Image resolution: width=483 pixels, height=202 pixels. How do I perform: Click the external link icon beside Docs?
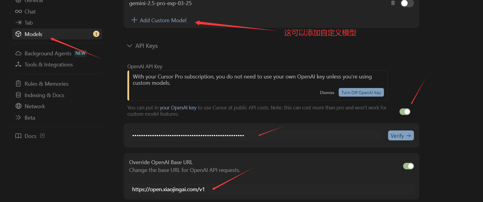click(42, 136)
